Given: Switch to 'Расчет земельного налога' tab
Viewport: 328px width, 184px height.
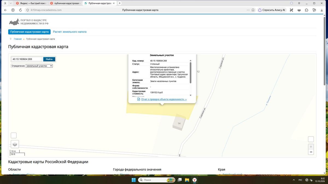Looking at the screenshot, I should click(x=70, y=32).
